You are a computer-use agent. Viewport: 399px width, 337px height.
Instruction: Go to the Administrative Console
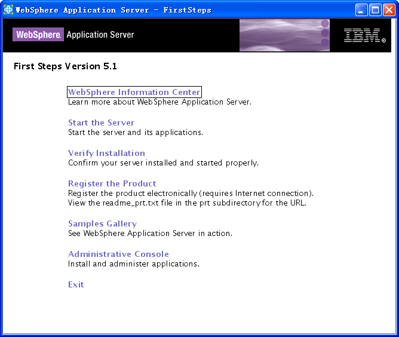[118, 254]
